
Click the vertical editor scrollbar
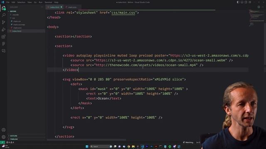pos(265,43)
